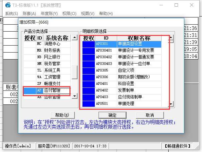Click 系统名称 column header
The height and width of the screenshot is (152, 202).
[x=57, y=38]
